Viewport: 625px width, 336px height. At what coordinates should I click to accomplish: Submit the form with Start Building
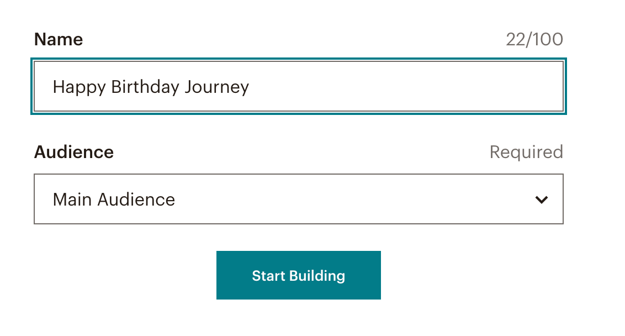point(298,275)
